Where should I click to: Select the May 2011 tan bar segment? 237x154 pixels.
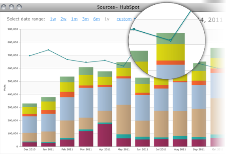point(124,119)
